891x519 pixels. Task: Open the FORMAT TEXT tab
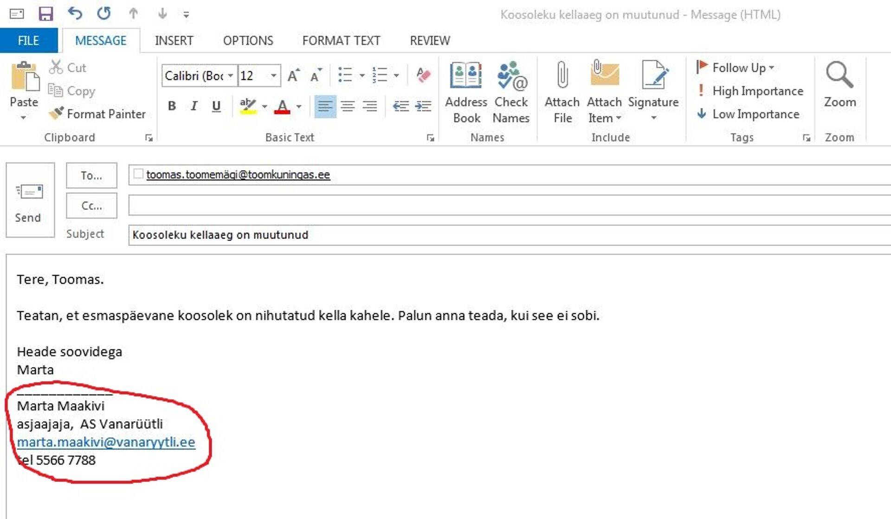341,41
